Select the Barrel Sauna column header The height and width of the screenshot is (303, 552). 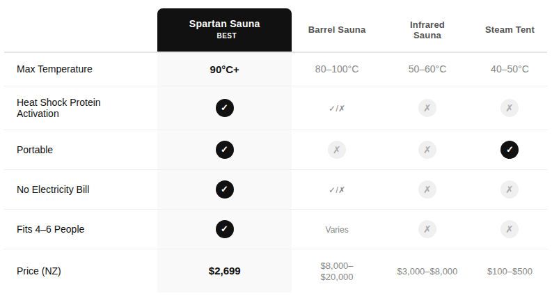pos(337,30)
